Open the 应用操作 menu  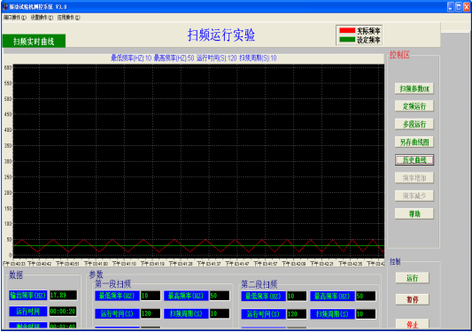click(x=69, y=18)
